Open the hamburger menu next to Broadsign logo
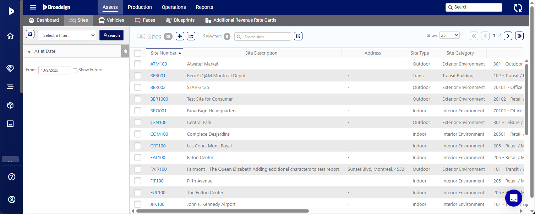This screenshot has height=214, width=535. tap(33, 7)
